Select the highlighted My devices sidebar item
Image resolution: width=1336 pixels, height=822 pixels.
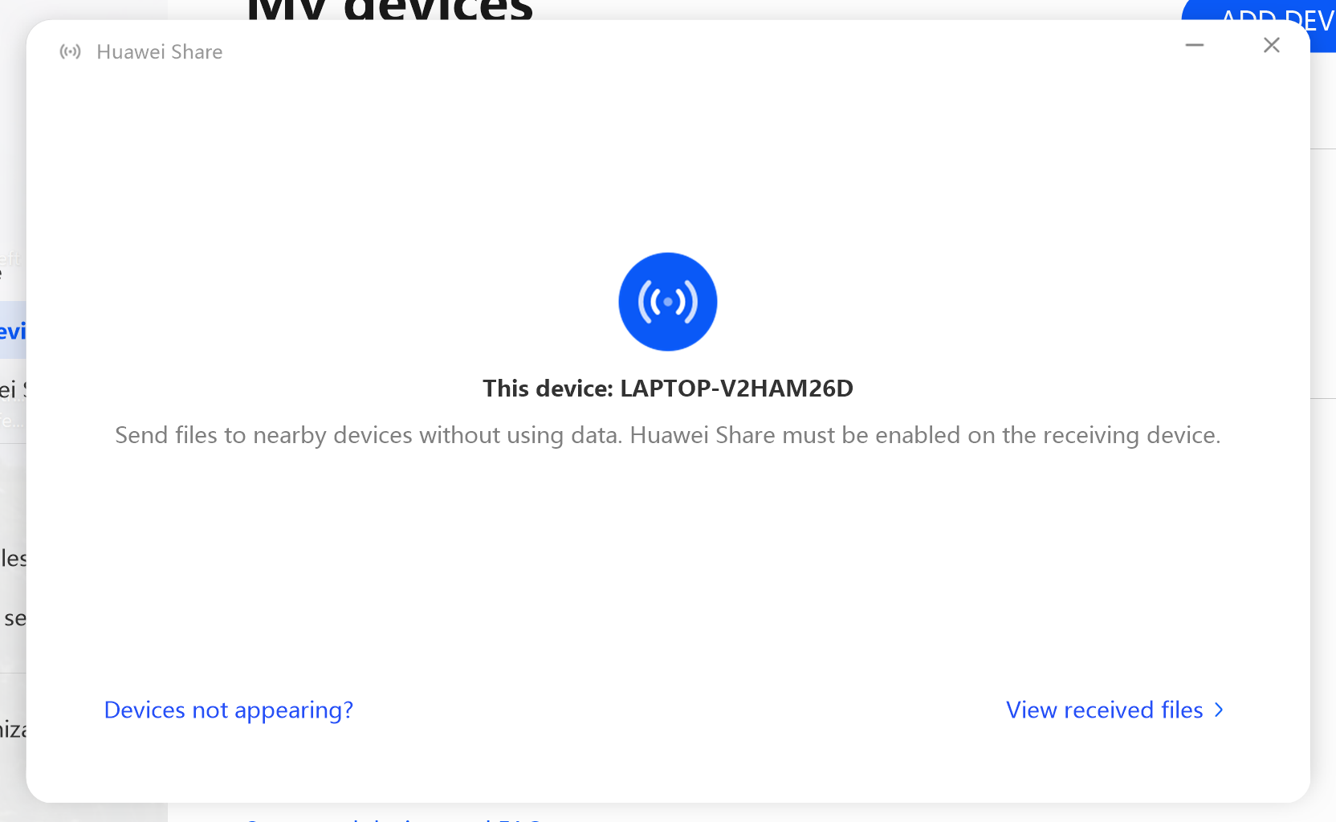(x=13, y=331)
